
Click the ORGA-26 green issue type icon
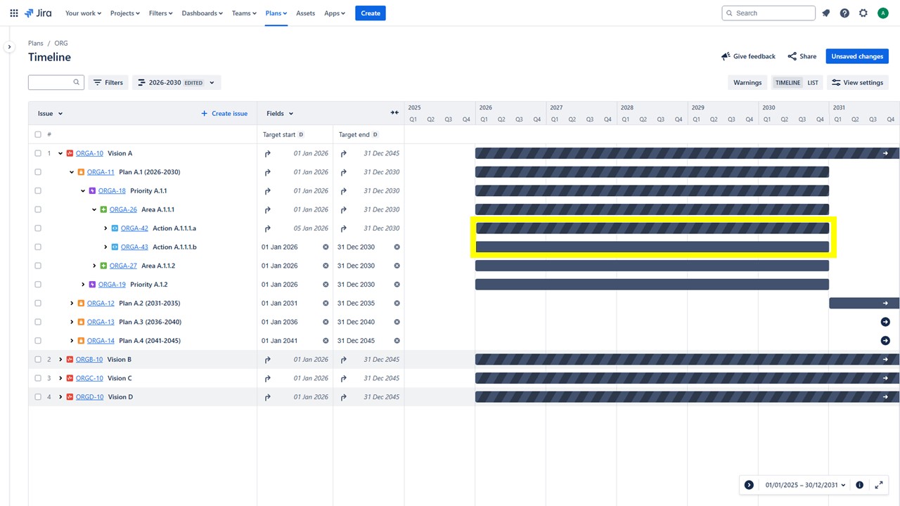(104, 209)
